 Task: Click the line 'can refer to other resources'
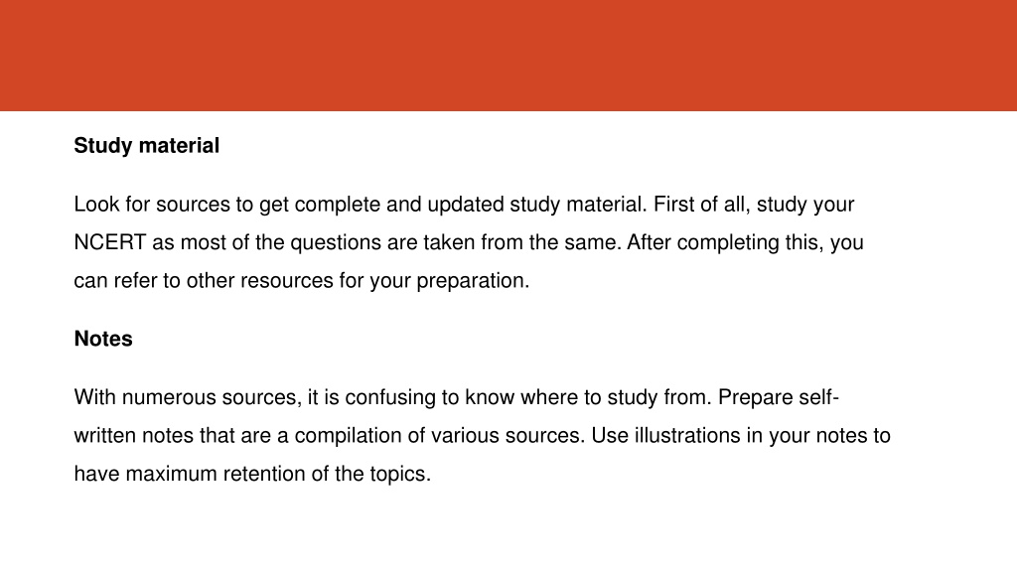302,281
